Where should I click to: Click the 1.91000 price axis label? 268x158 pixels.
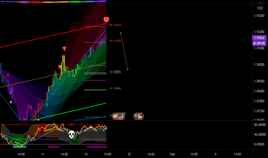coord(259,48)
